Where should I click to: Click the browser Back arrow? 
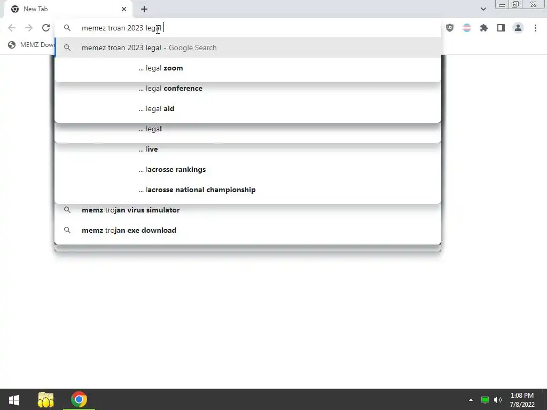click(x=12, y=28)
